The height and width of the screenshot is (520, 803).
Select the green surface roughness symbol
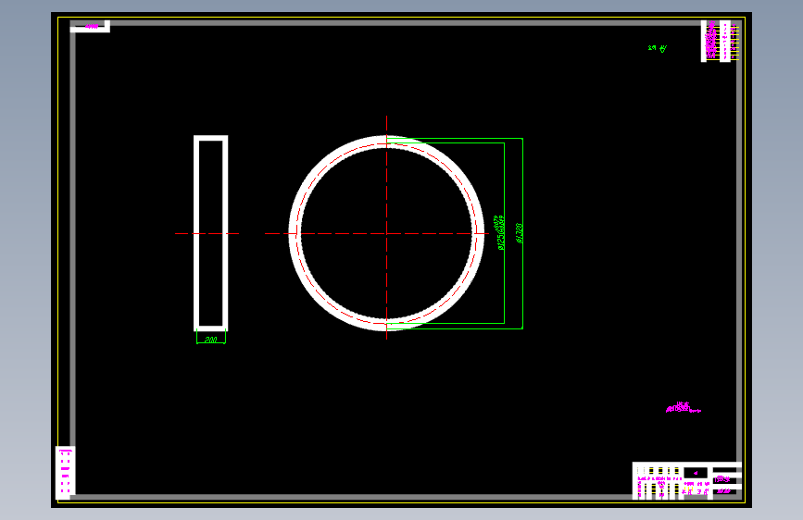[658, 48]
